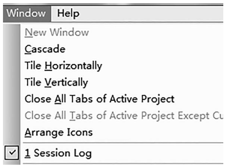Toggle the Session Log checkmark box
The height and width of the screenshot is (166, 225).
[x=12, y=153]
